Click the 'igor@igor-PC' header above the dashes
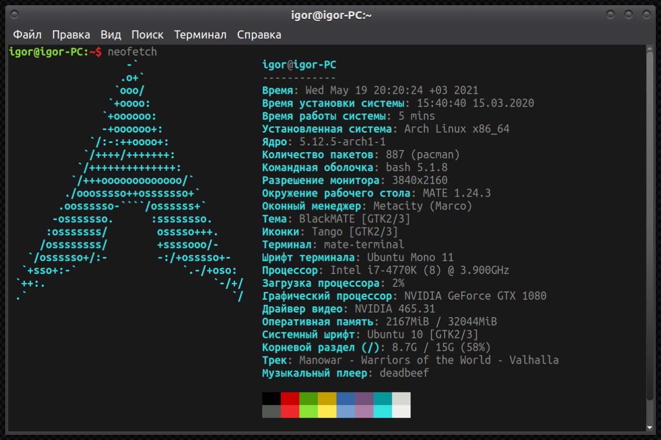Image resolution: width=661 pixels, height=440 pixels. pos(300,64)
